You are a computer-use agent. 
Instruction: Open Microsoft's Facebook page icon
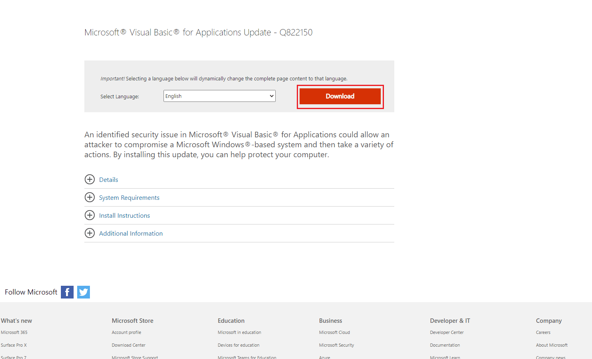[x=67, y=292]
